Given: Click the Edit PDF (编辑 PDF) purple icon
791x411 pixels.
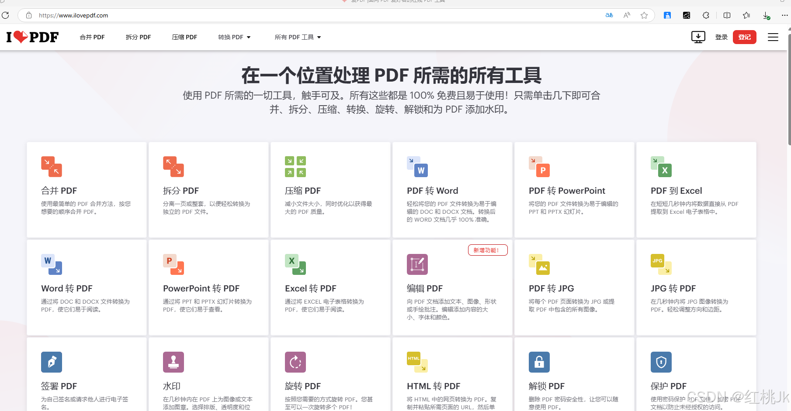Looking at the screenshot, I should coord(417,264).
